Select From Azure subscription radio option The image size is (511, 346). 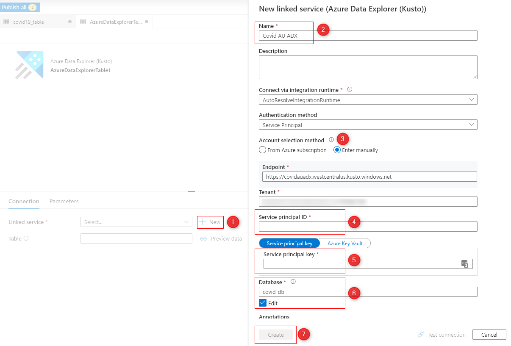tap(263, 150)
